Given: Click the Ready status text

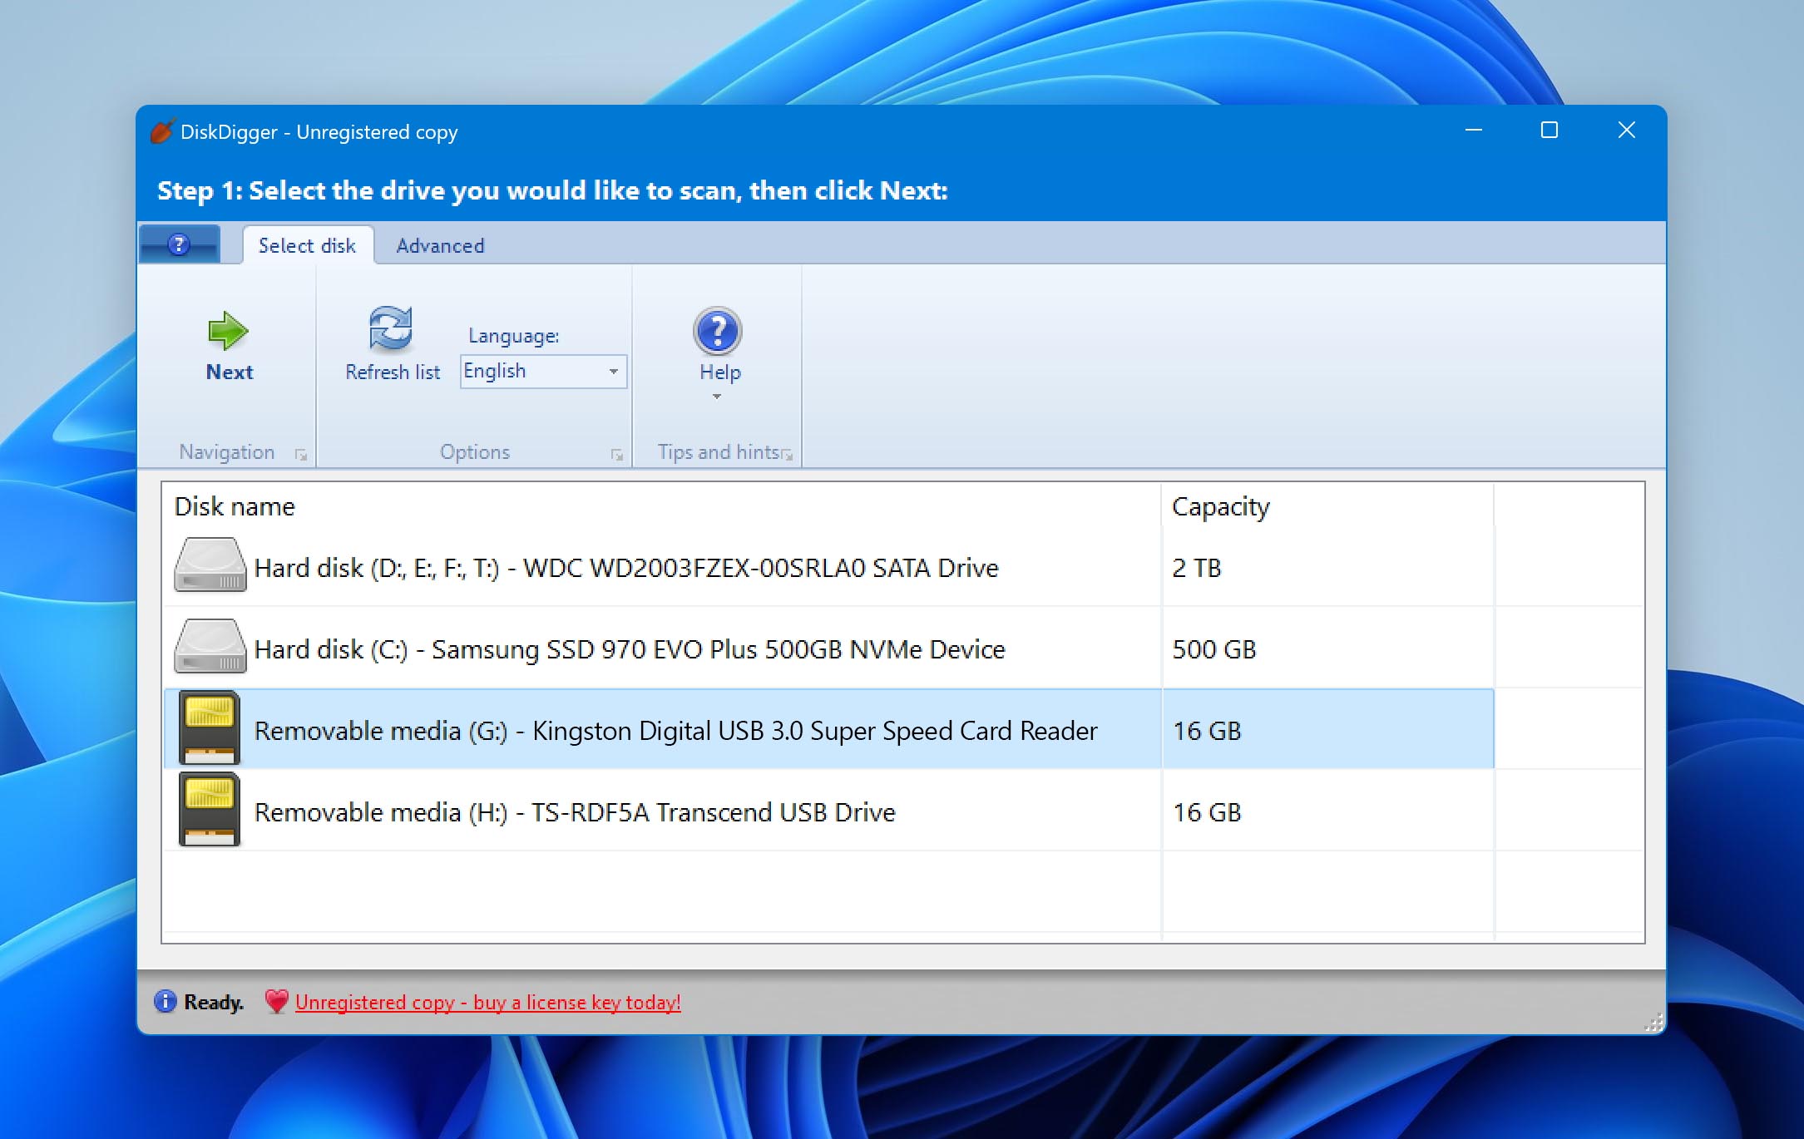Looking at the screenshot, I should click(x=214, y=1003).
